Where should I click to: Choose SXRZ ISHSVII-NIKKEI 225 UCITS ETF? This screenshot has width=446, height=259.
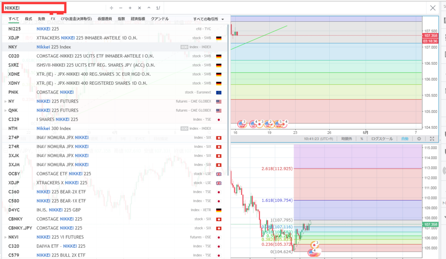tap(115, 65)
